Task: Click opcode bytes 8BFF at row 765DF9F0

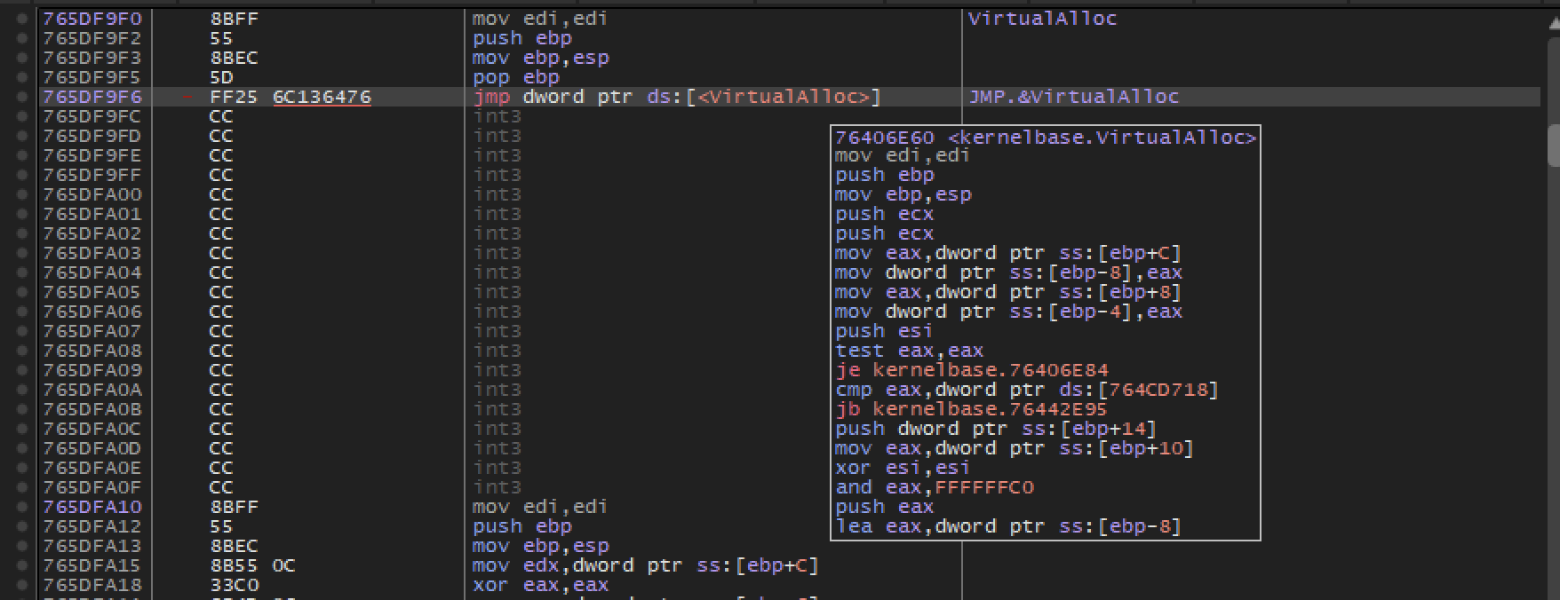Action: (234, 19)
